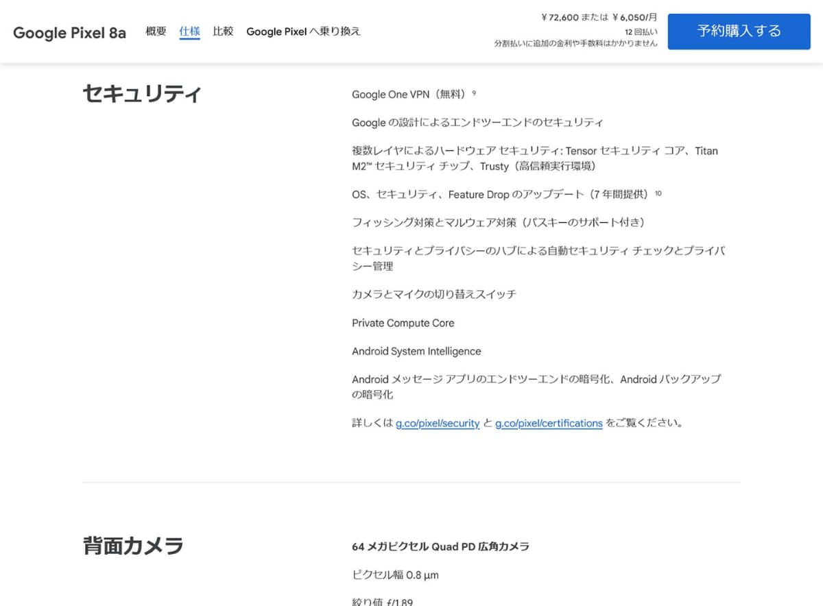
Task: Open the 概要 tab
Action: 156,31
